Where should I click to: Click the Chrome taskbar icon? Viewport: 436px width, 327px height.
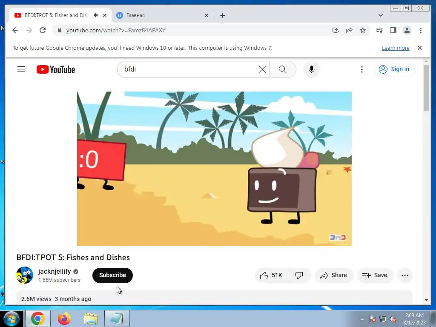[38, 318]
